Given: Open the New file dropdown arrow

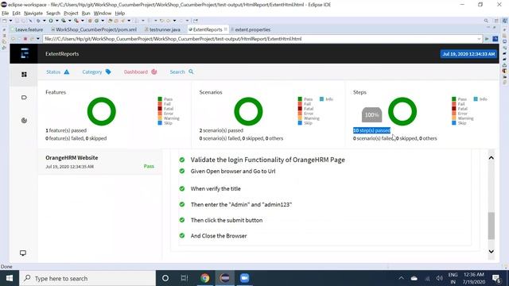Looking at the screenshot, I should coord(10,21).
